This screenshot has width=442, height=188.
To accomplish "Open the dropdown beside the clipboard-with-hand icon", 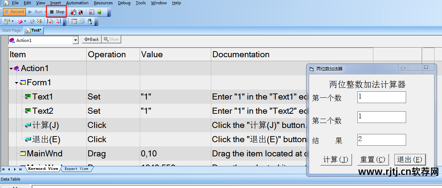I will tap(12, 22).
